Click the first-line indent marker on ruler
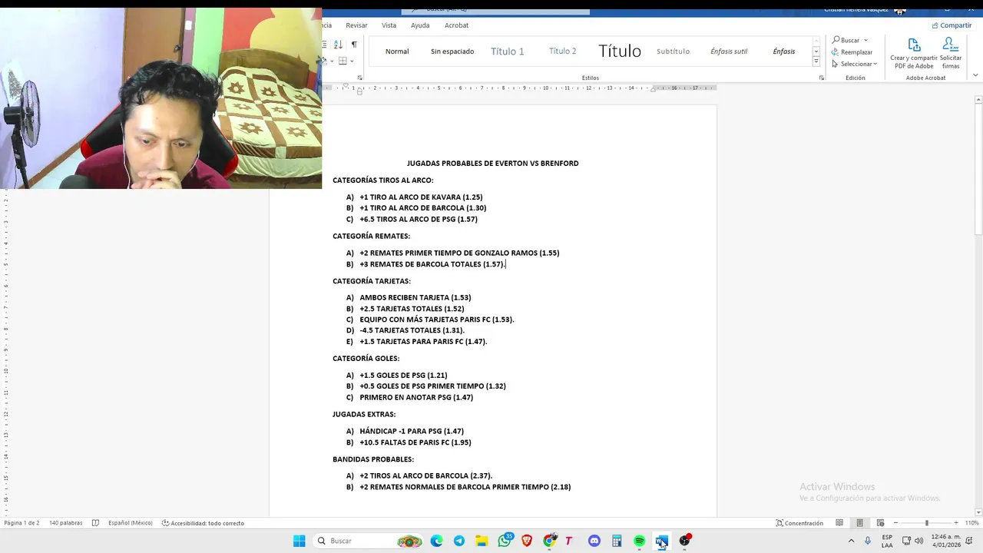 point(346,86)
